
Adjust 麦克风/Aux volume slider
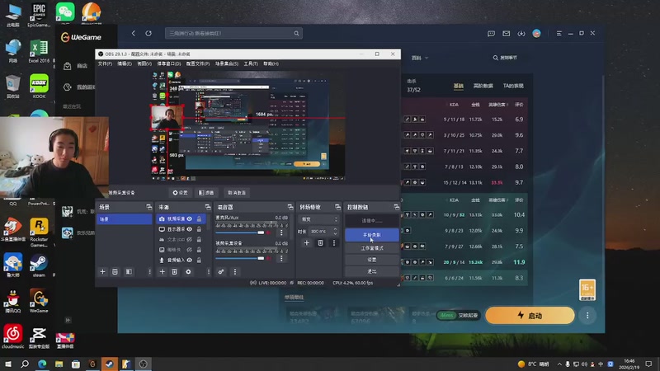pos(240,232)
